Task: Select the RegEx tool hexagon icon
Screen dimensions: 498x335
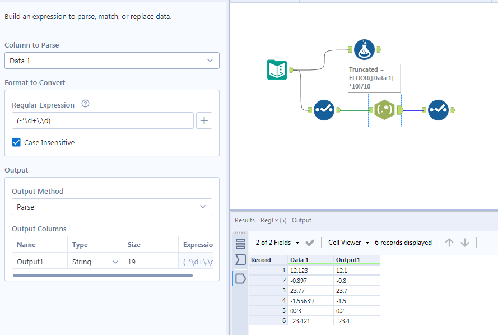Action: pos(384,110)
